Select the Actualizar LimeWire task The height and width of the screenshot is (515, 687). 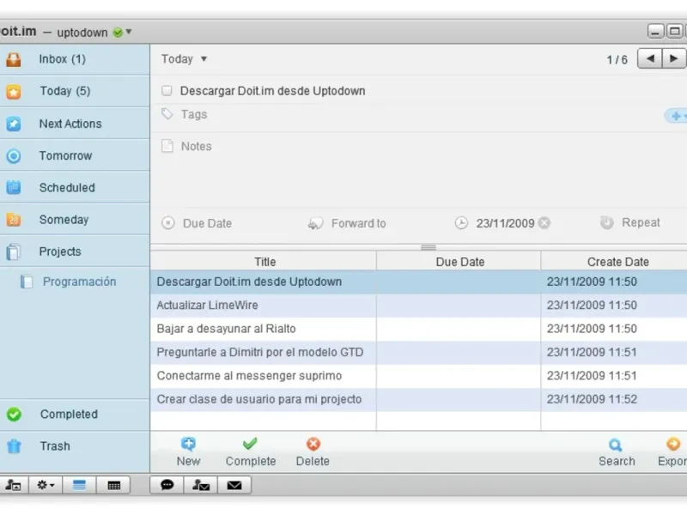point(419,306)
